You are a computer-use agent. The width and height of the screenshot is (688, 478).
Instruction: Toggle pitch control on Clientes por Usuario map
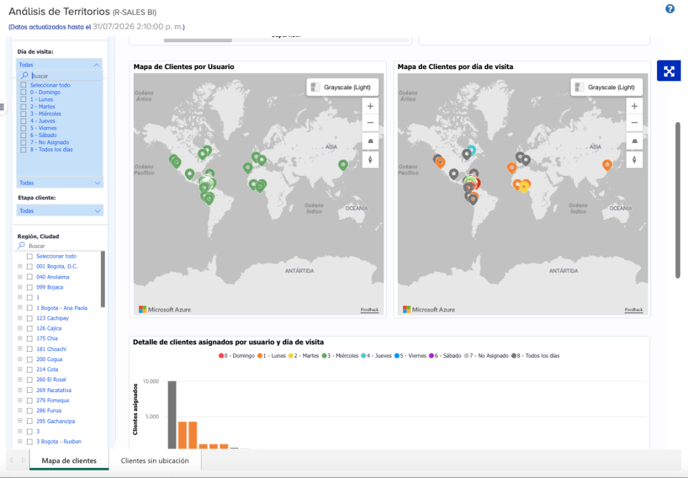coord(370,141)
